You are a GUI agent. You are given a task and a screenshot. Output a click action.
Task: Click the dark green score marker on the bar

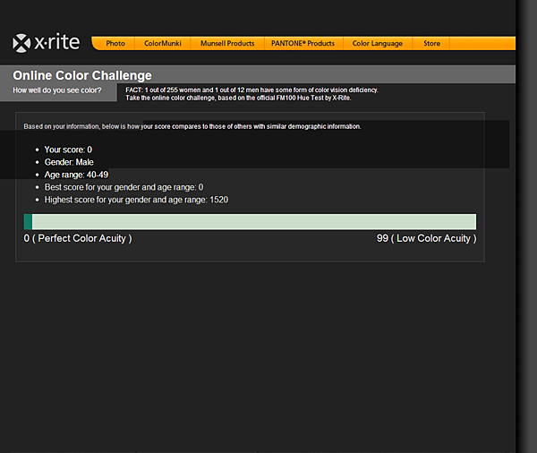coord(28,222)
